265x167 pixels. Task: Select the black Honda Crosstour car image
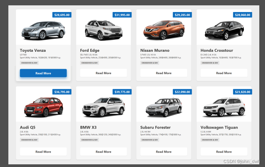click(x=224, y=30)
